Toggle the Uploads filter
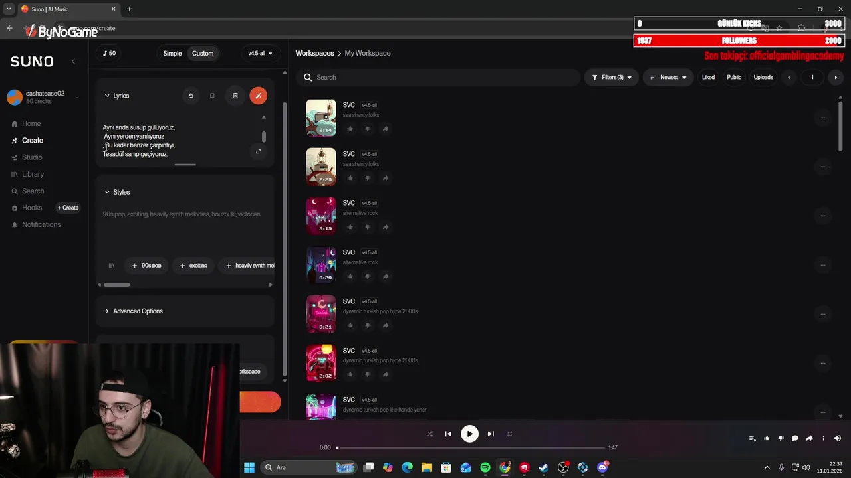Viewport: 851px width, 478px height. (763, 77)
